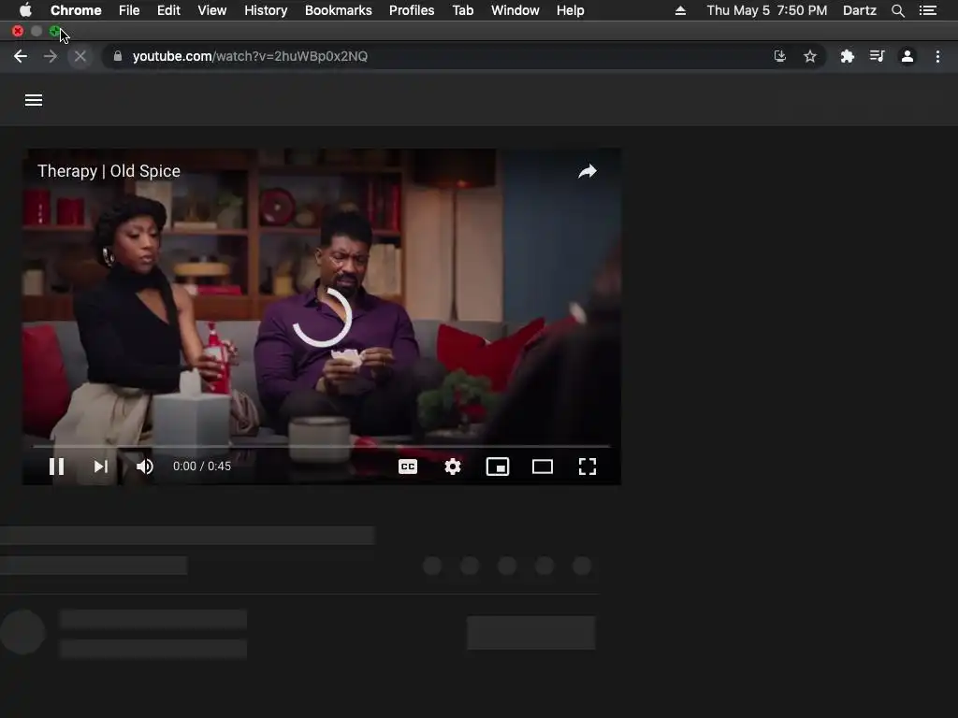
Task: Click the date and time display
Action: [x=767, y=10]
